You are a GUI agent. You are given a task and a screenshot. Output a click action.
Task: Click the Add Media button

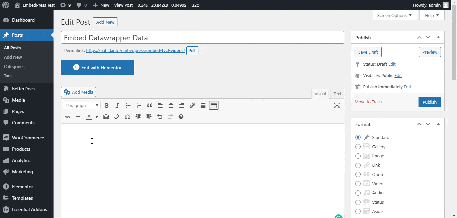[x=79, y=92]
